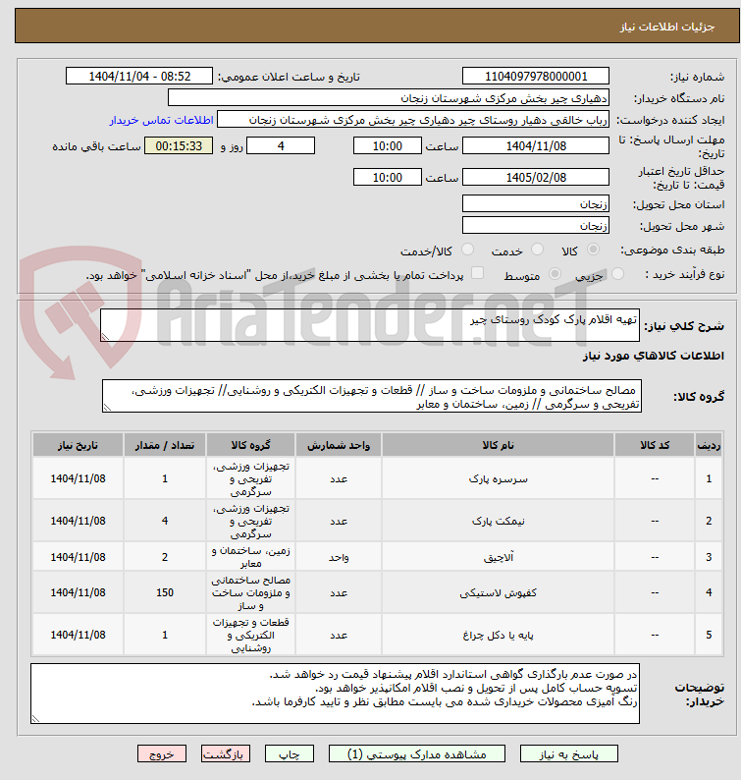Select the متوسط purchase type radio
The width and height of the screenshot is (741, 780).
555,274
